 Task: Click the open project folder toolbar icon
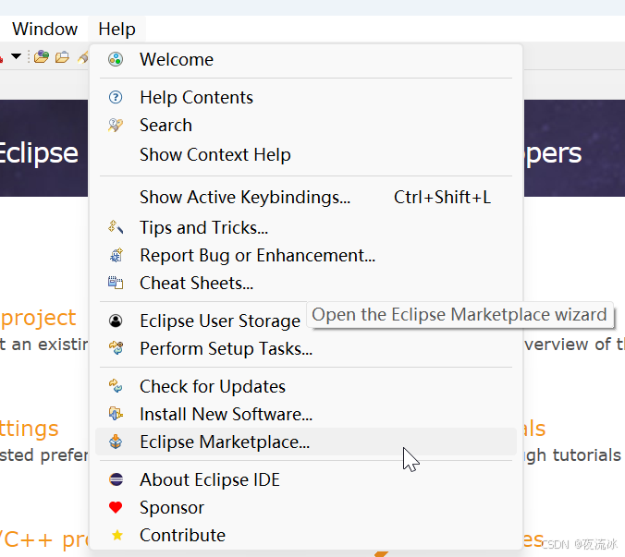42,57
